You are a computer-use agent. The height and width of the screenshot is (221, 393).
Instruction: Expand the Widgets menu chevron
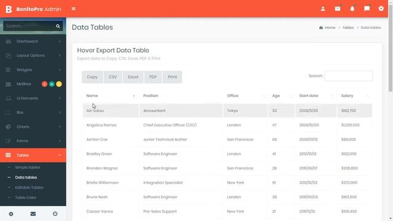60,70
